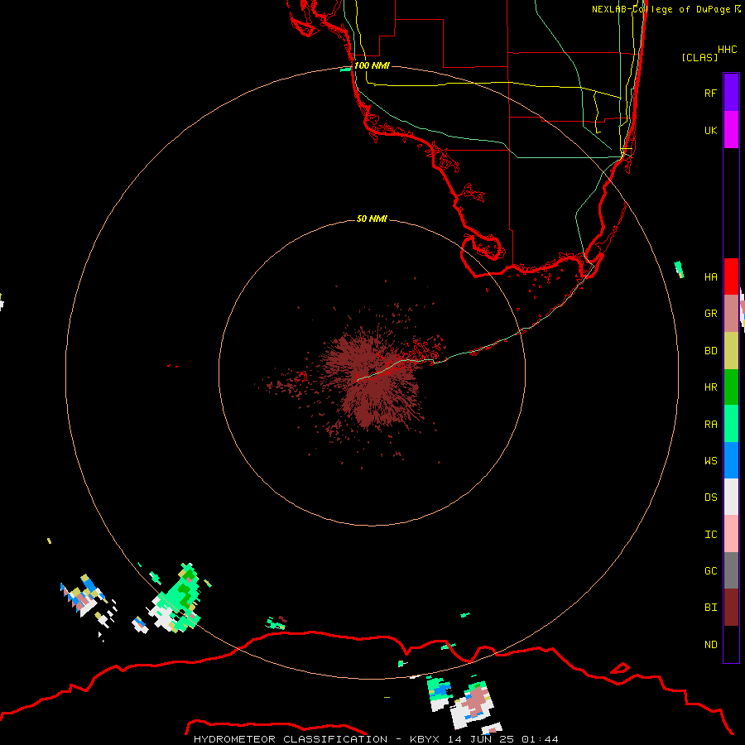This screenshot has height=745, width=745.
Task: Select the blue WS legend swatch
Action: (x=731, y=460)
